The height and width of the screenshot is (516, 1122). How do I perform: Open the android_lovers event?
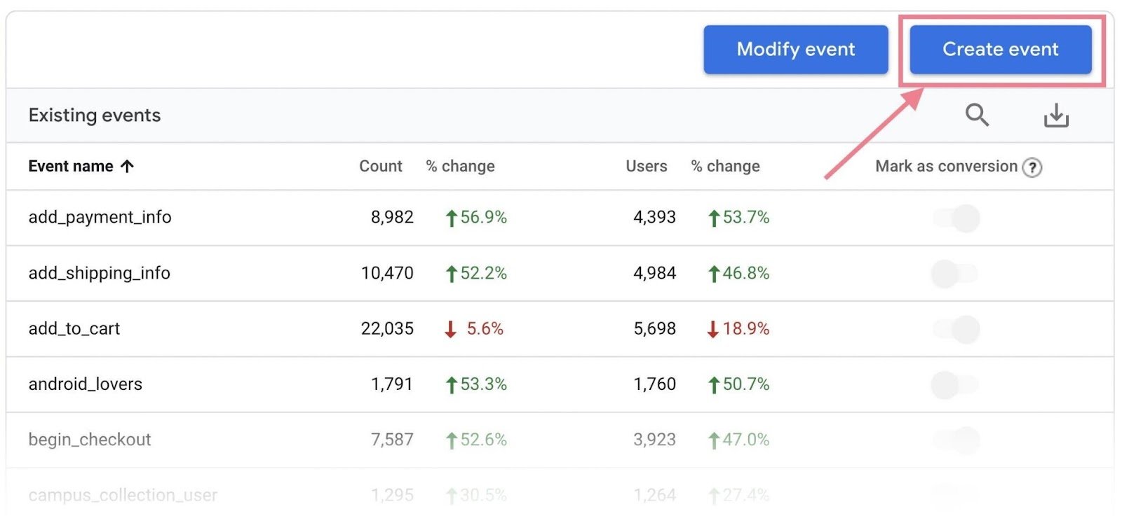click(85, 384)
